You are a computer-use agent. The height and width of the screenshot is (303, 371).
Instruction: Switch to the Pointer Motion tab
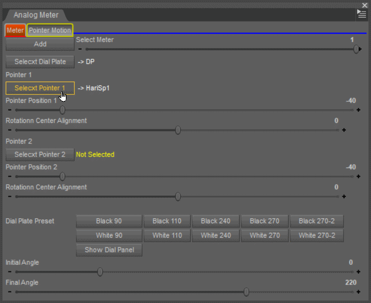(x=50, y=30)
